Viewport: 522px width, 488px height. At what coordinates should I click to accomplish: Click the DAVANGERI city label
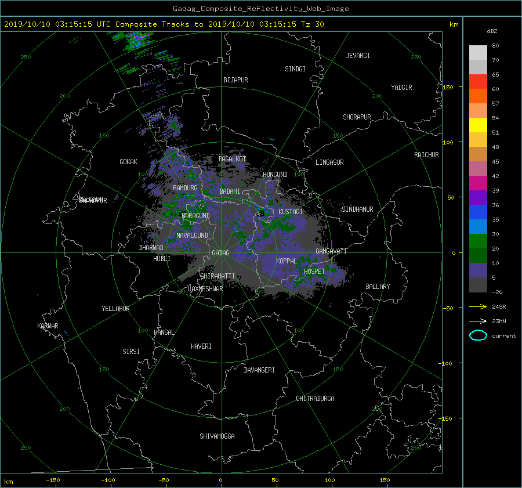pos(259,370)
